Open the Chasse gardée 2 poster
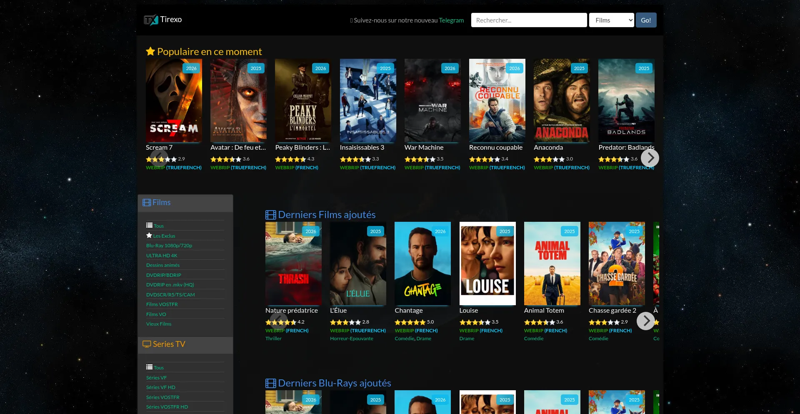 [617, 263]
